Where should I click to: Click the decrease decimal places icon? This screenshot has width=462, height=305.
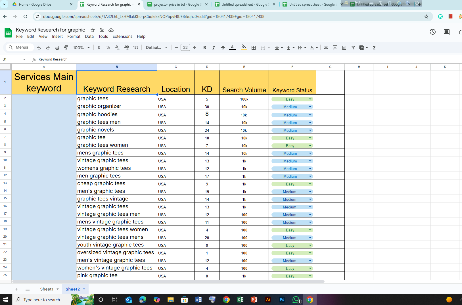117,47
